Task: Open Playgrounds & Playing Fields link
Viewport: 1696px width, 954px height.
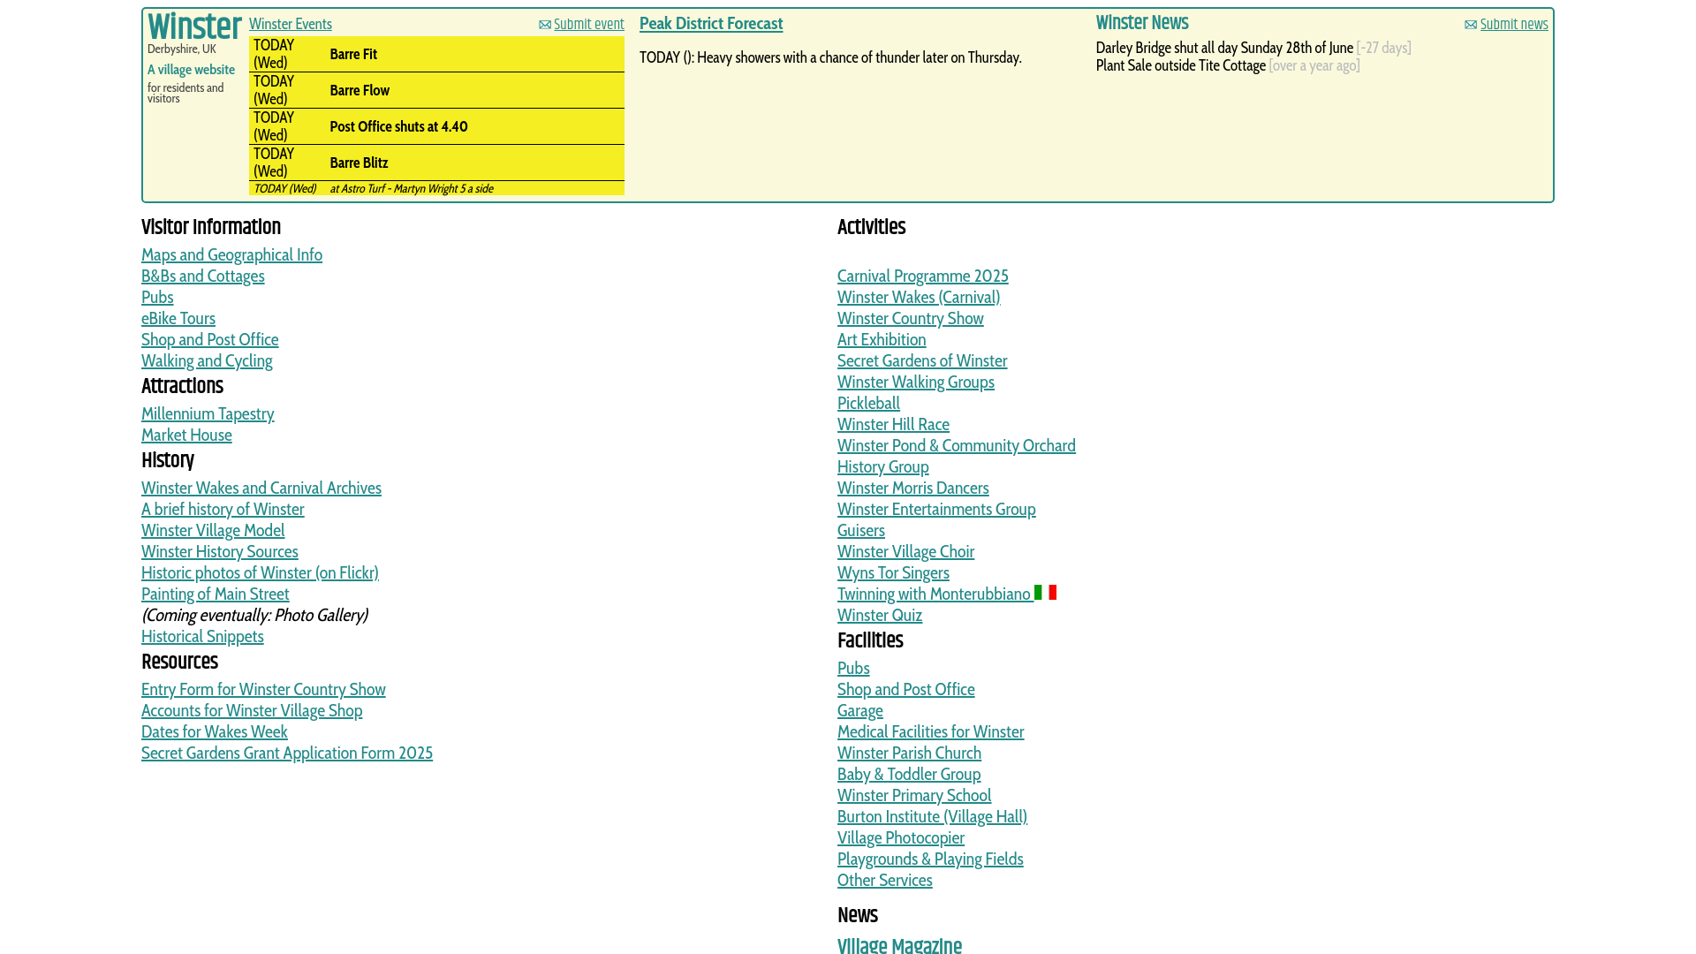Action: click(930, 859)
